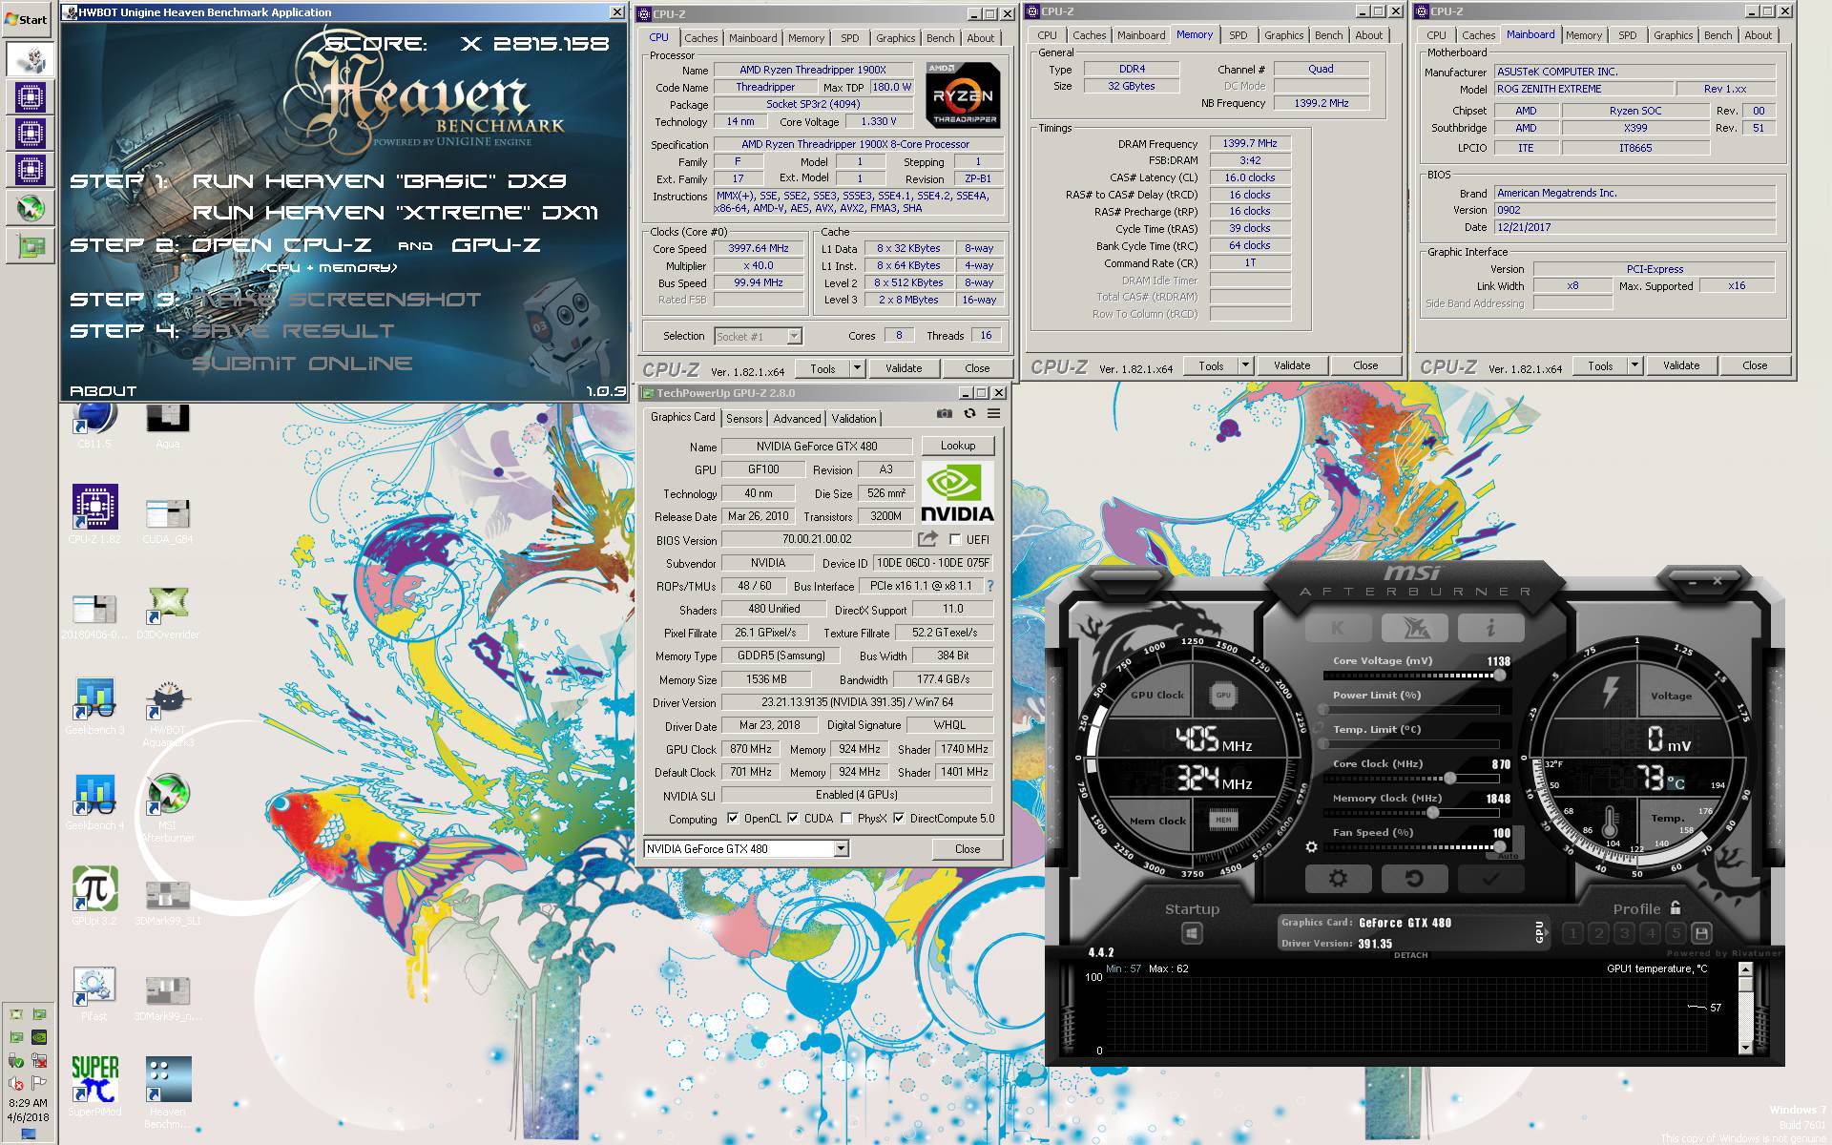1832x1145 pixels.
Task: Open the Heaven Benchmark desktop shortcut
Action: 168,1092
